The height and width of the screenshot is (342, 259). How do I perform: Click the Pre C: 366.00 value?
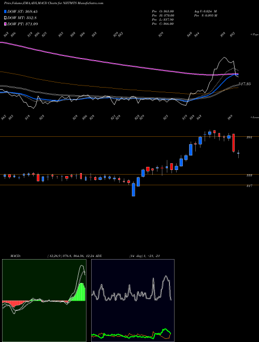tap(163, 24)
